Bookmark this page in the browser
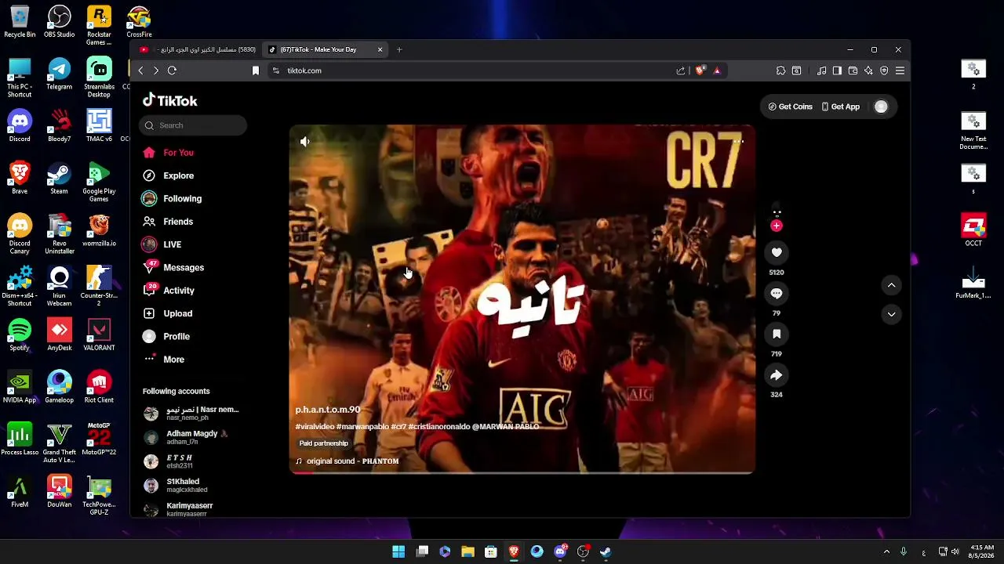The image size is (1004, 564). tap(256, 70)
